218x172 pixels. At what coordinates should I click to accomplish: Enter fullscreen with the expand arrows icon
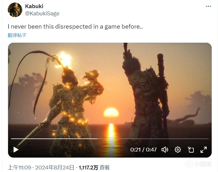click(x=204, y=150)
